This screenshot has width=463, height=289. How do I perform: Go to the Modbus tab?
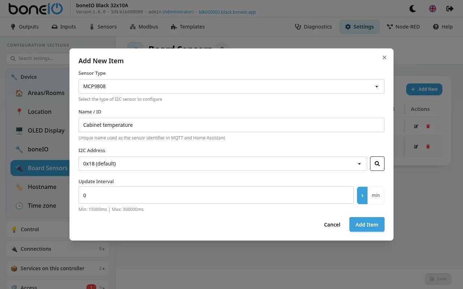click(144, 27)
